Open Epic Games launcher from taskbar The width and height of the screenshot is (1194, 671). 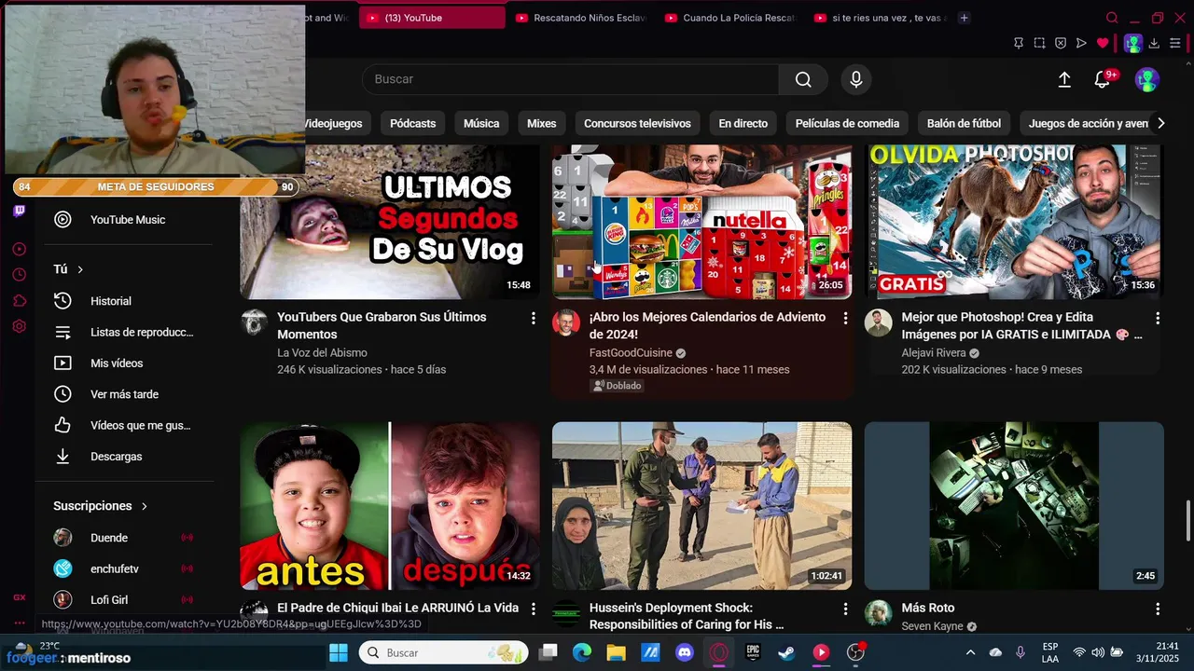pos(753,652)
